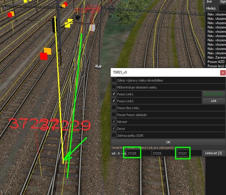Screen dimensions: 226x195
Task: Click the black signal head on the mast
Action: pos(54,25)
